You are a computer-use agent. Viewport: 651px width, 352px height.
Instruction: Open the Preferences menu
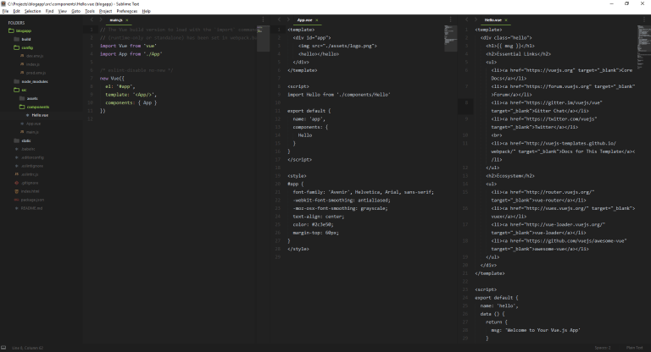point(126,11)
